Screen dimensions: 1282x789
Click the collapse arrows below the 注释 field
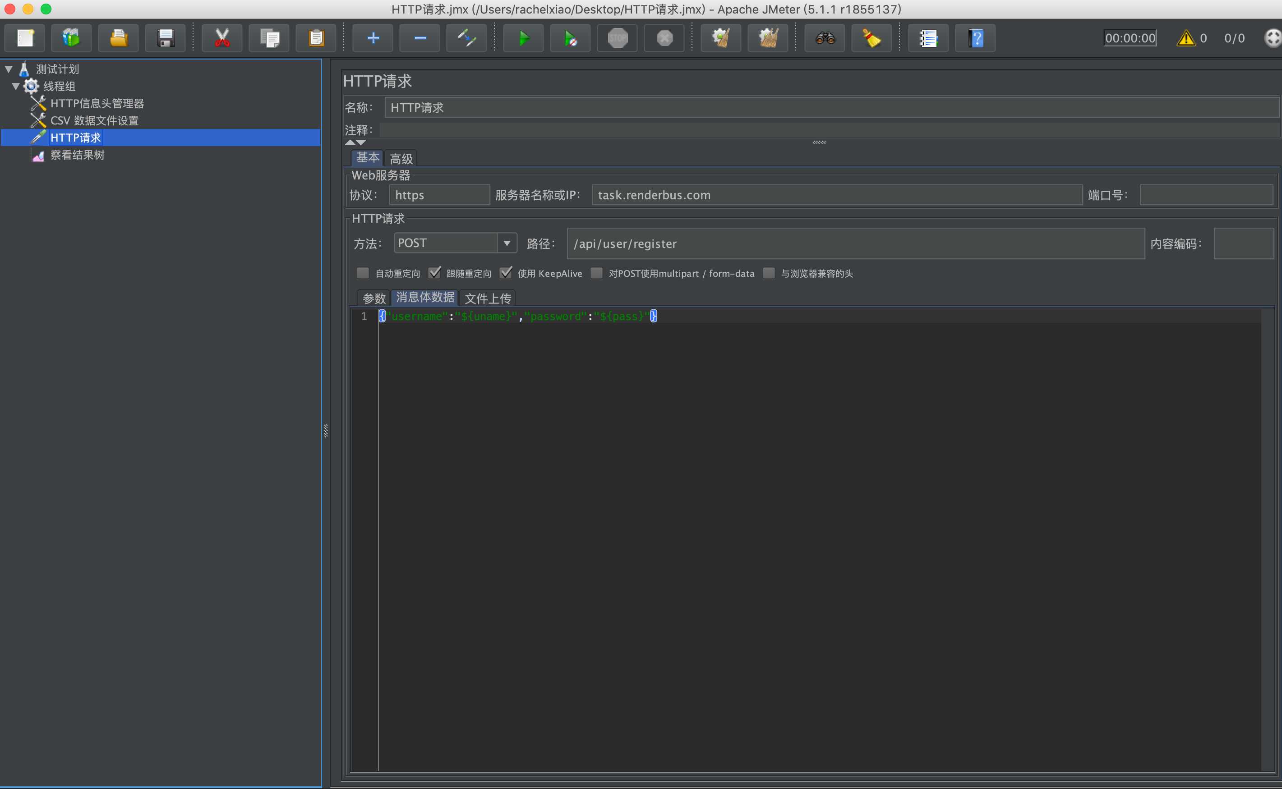click(x=355, y=142)
